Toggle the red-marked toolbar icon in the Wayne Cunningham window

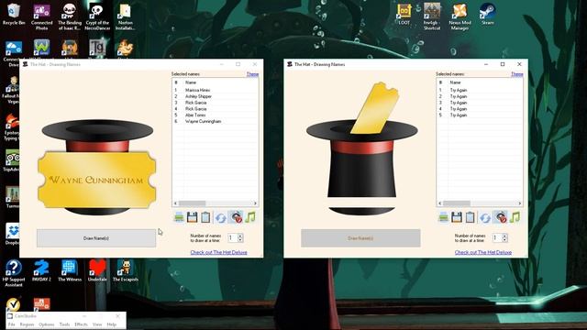[236, 217]
